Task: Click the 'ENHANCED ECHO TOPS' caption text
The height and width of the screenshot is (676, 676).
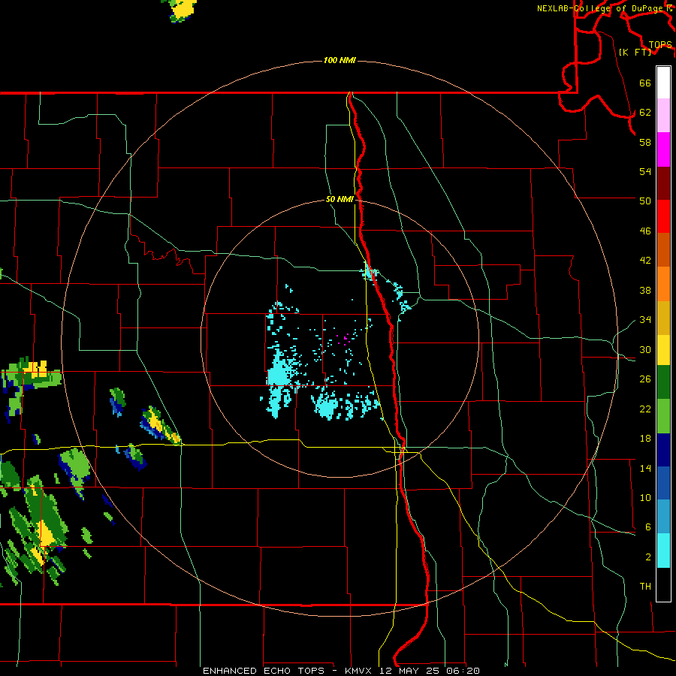Action: click(264, 671)
